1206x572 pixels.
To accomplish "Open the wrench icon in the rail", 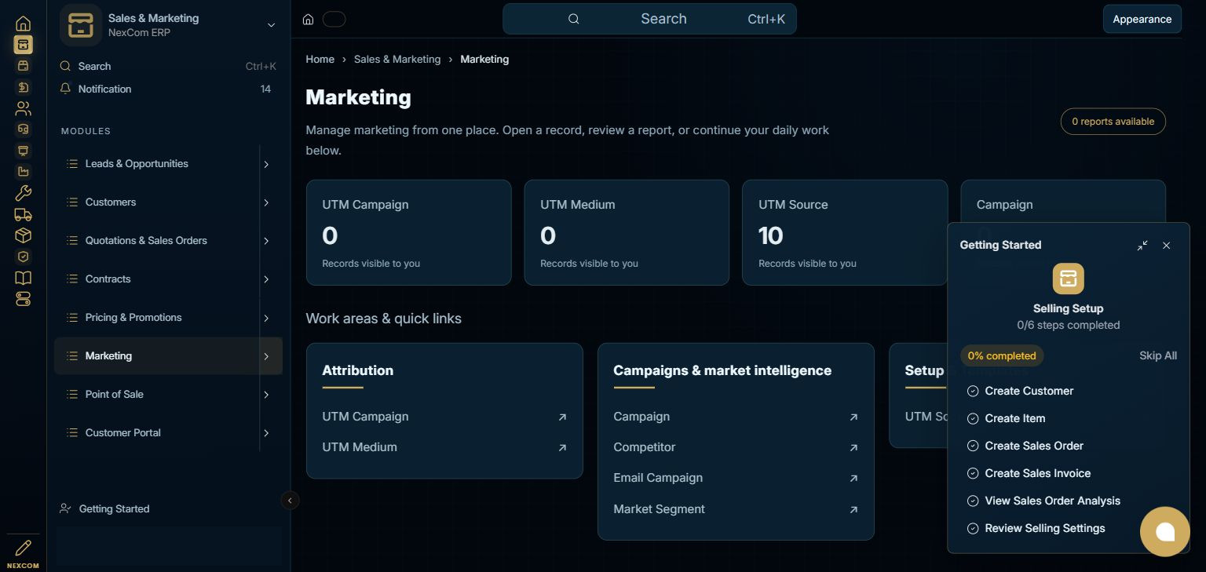I will tap(24, 193).
